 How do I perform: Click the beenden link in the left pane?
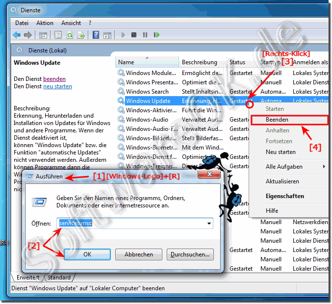coord(54,79)
